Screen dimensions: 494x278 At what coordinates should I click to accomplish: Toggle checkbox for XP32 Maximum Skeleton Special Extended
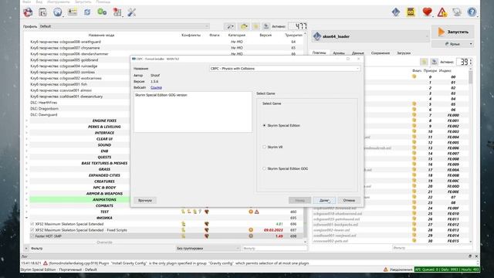click(x=32, y=224)
